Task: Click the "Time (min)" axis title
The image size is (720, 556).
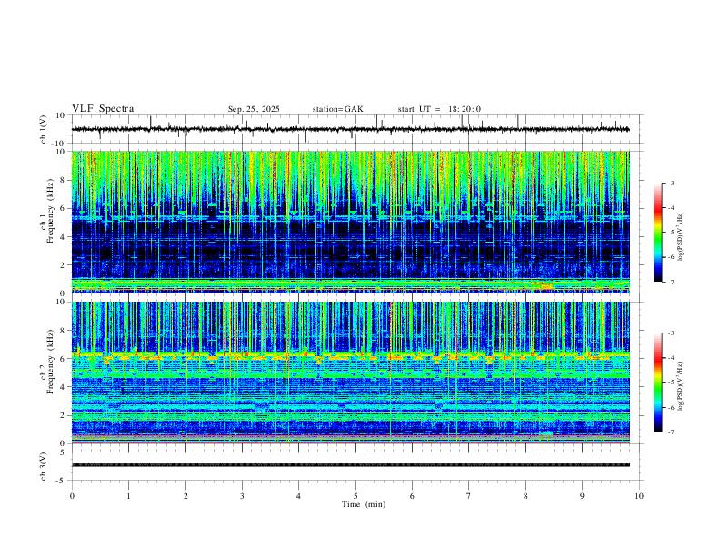Action: (364, 504)
